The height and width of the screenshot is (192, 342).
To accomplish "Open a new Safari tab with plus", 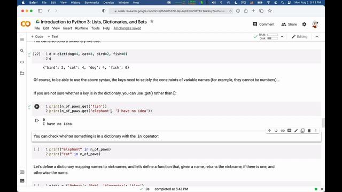I will [x=253, y=11].
